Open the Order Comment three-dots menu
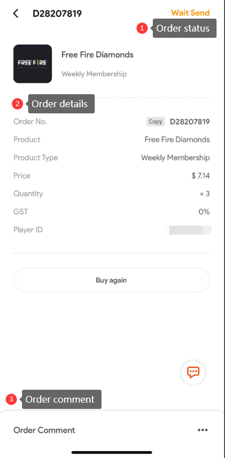Viewport: 225px width, 458px height. [202, 430]
